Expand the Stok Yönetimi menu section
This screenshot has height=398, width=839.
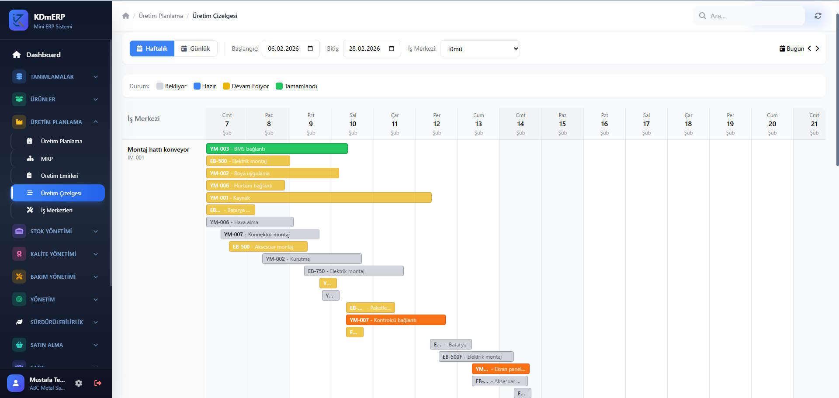56,231
